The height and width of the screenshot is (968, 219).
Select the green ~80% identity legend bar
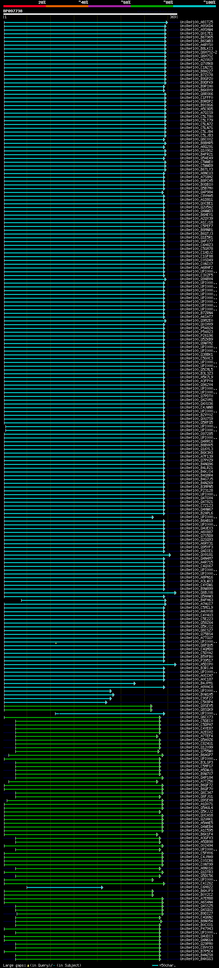(x=152, y=6)
